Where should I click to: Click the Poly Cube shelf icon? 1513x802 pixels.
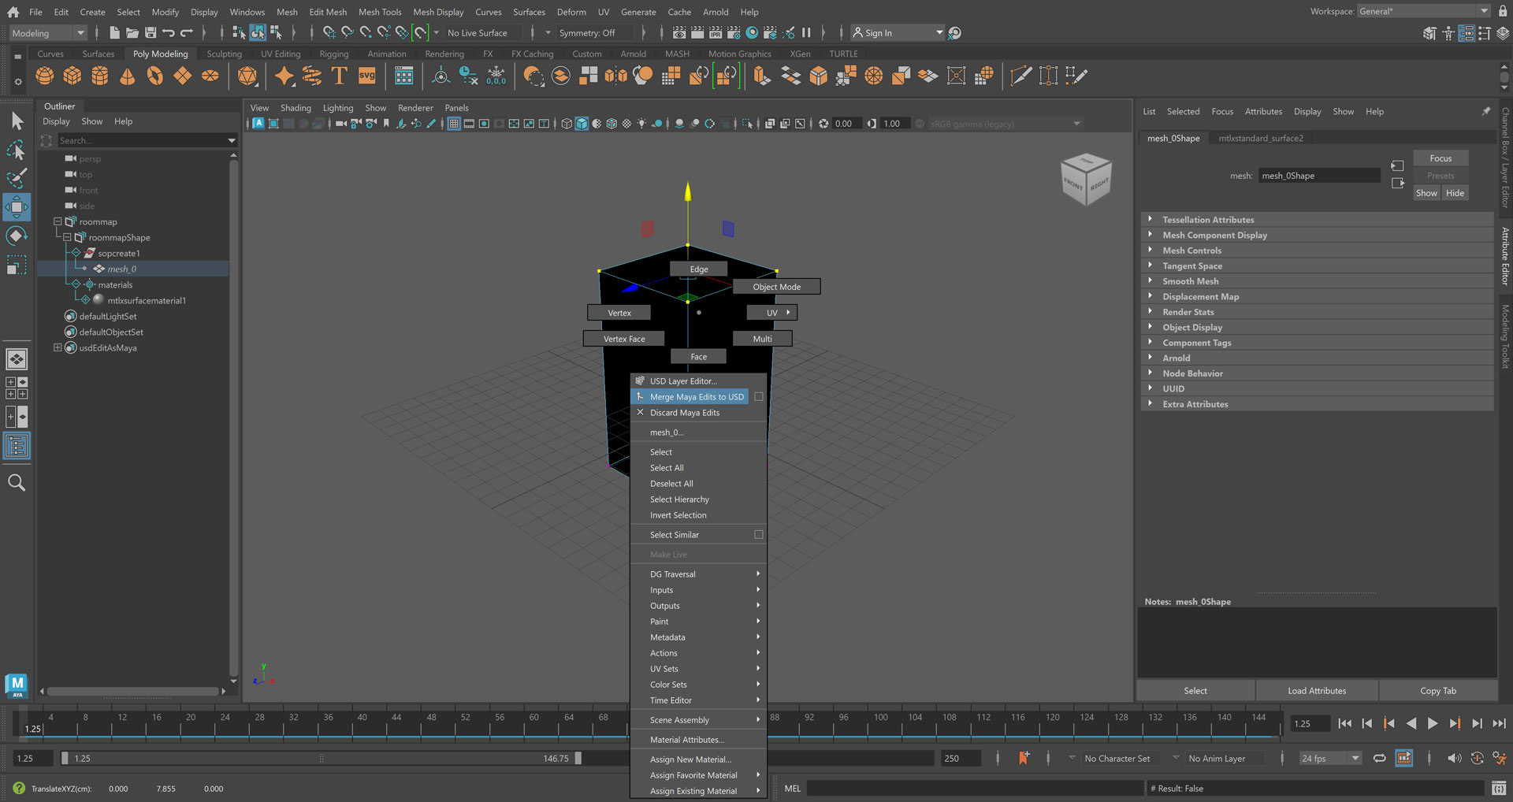[x=72, y=76]
